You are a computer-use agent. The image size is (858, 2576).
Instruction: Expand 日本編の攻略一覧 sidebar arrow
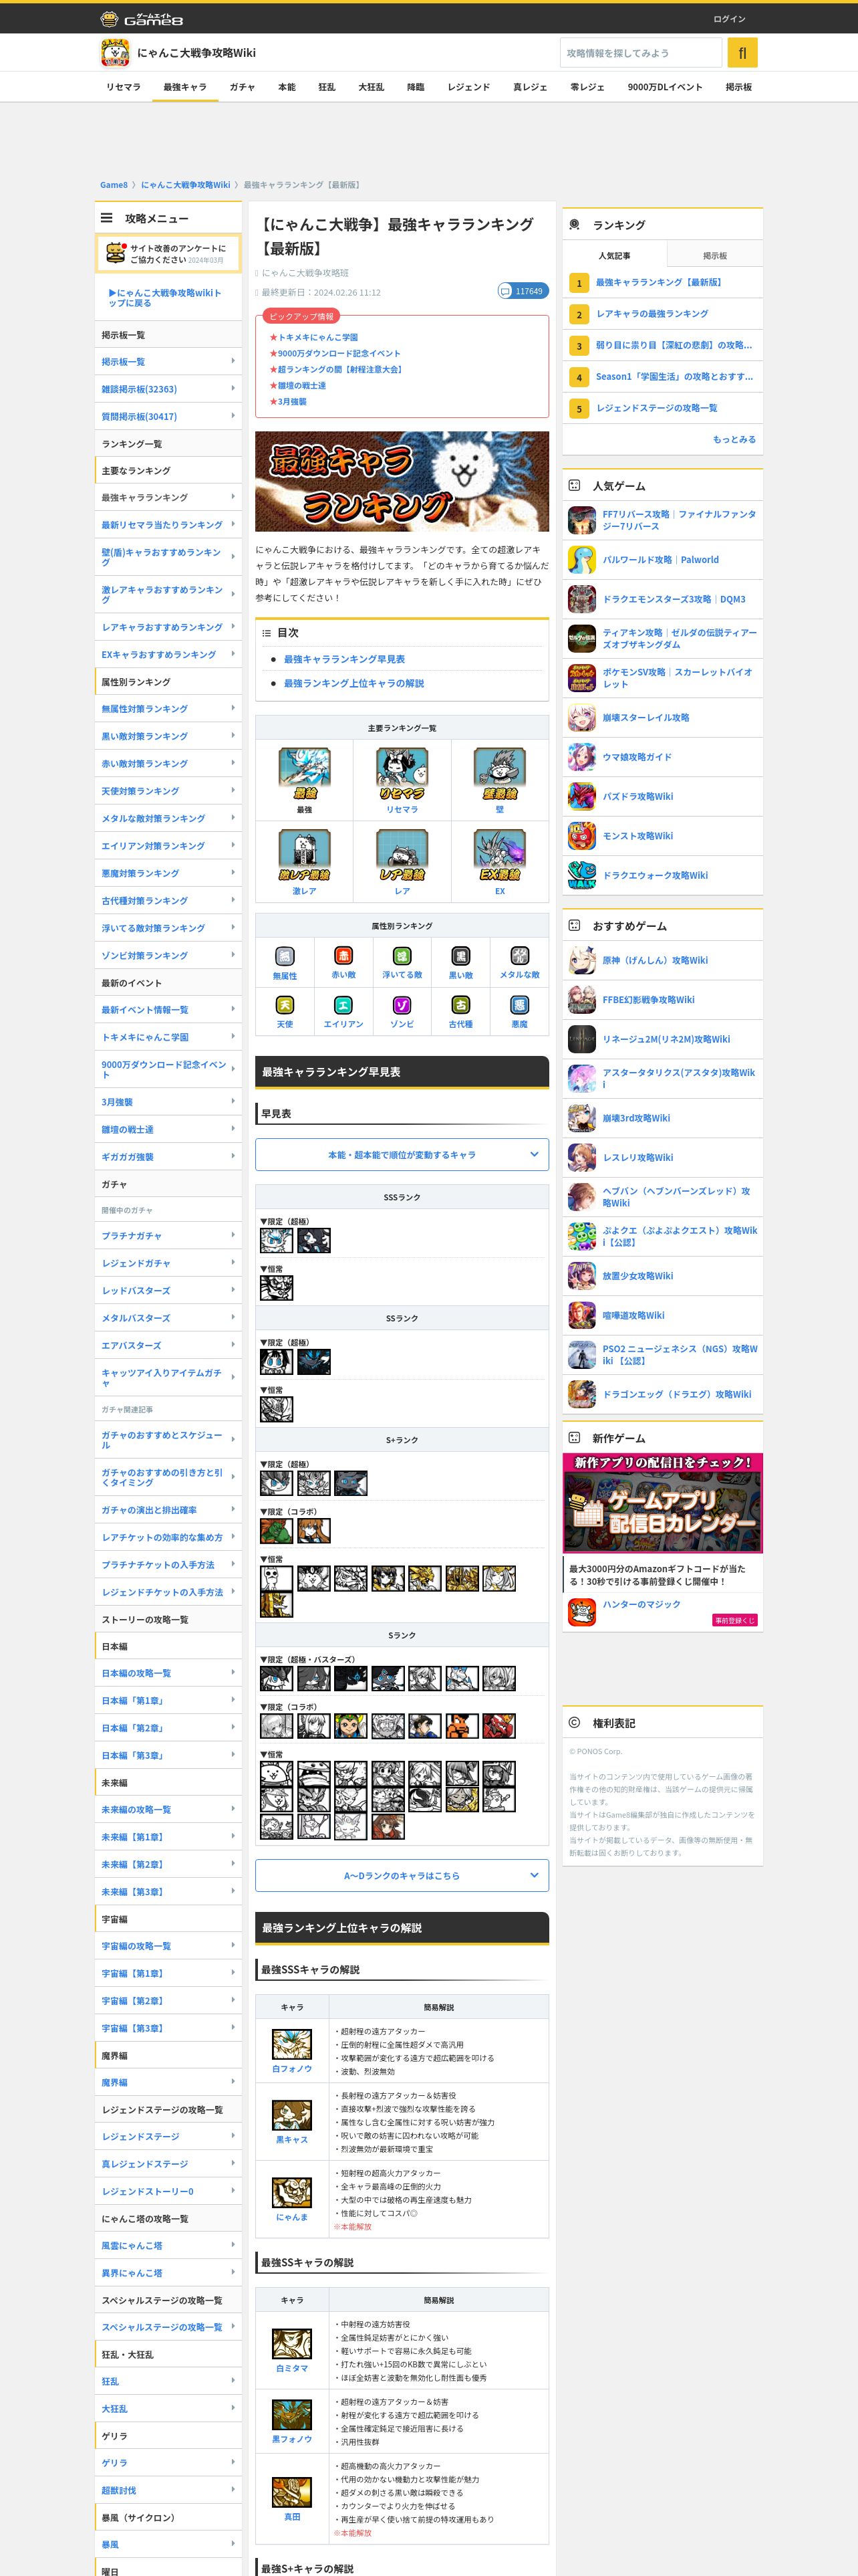(233, 1672)
